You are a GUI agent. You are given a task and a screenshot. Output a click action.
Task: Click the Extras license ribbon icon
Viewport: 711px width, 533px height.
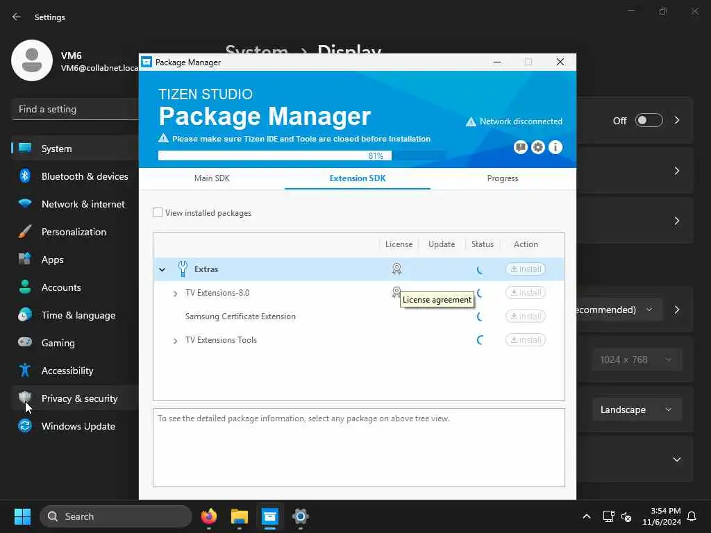(x=396, y=269)
